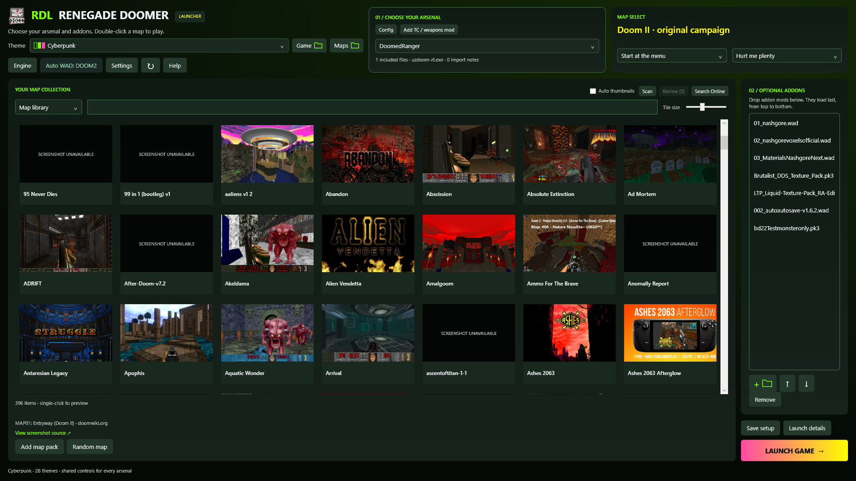Open the Start at the menu dropdown
Screen dimensions: 856x481
click(x=672, y=56)
